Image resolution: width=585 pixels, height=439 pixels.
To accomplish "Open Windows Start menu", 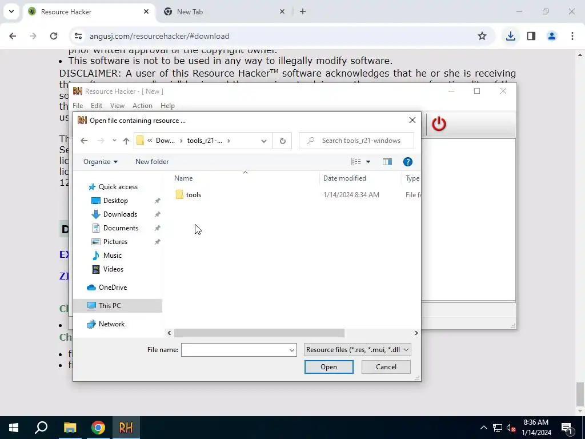I will point(14,428).
